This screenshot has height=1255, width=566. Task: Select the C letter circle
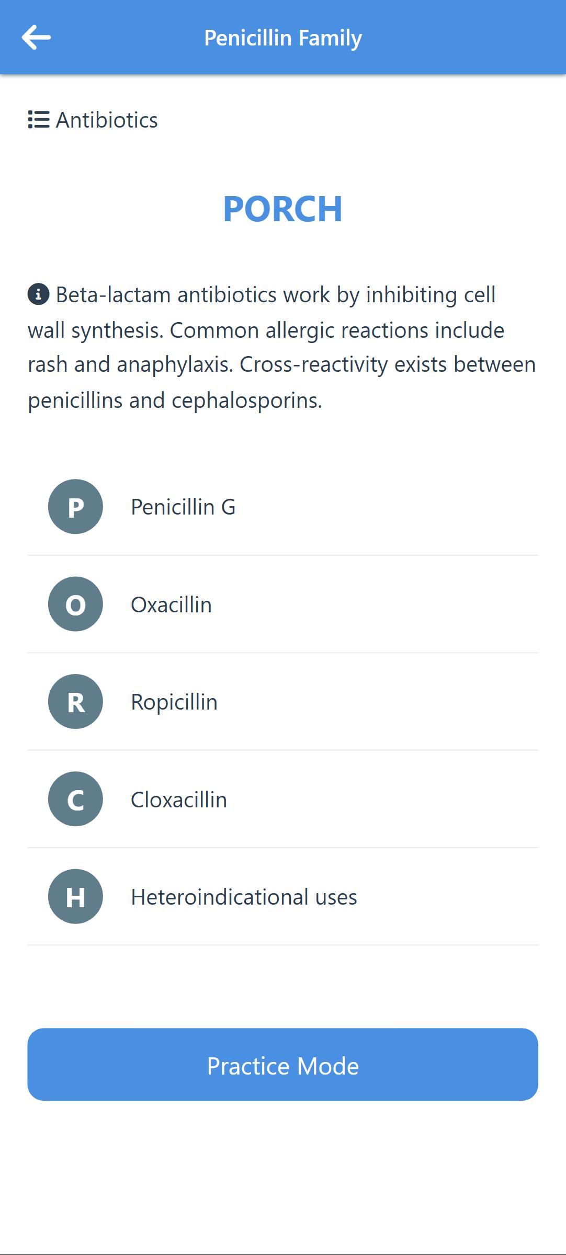[75, 799]
